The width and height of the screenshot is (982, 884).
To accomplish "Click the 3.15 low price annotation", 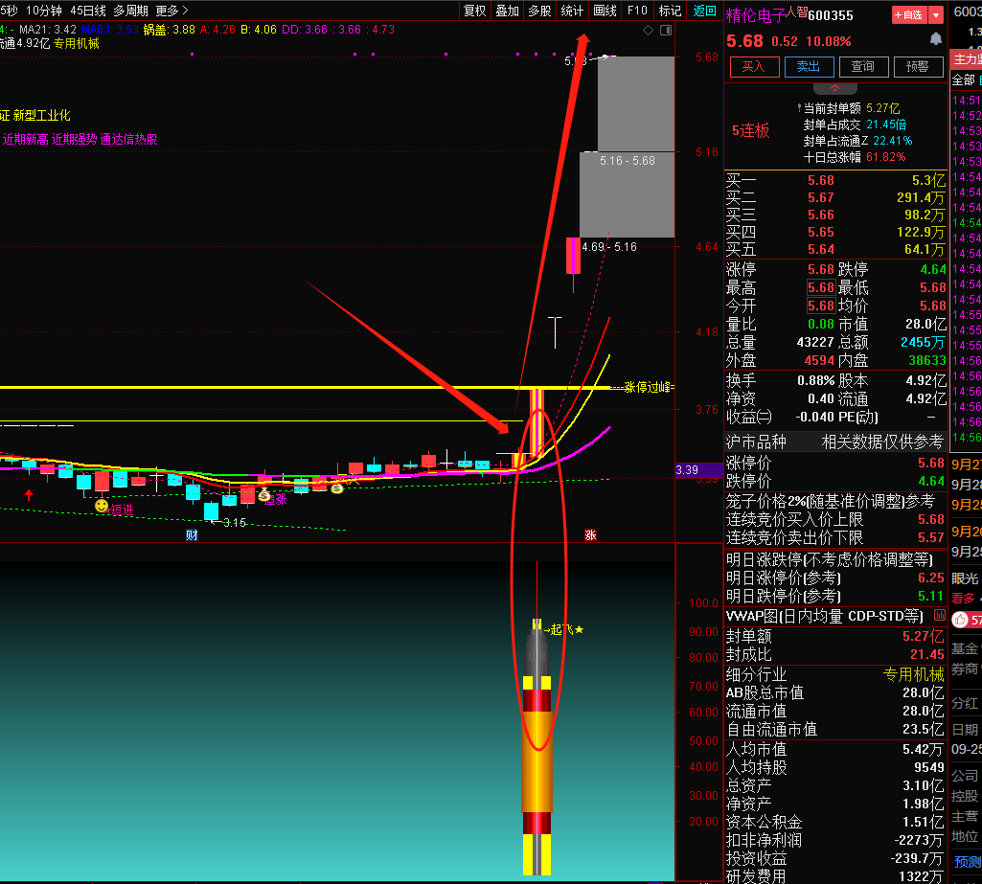I will tap(234, 522).
